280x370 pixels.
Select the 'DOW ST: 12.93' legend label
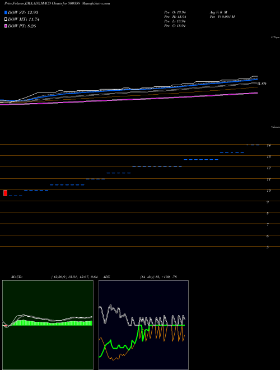tap(23, 12)
